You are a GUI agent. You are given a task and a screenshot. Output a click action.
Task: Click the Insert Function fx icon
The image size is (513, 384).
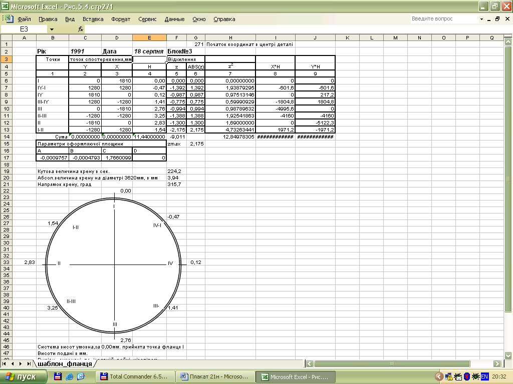coord(81,29)
